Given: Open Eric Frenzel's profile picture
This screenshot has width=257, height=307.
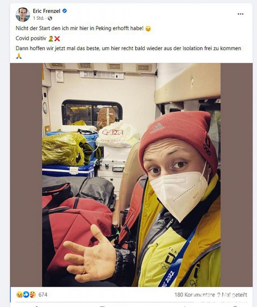Looking at the screenshot, I should (x=23, y=14).
